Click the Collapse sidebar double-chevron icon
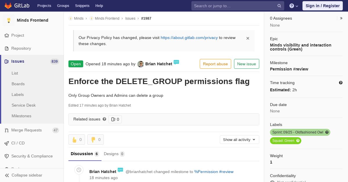The image size is (348, 182). (7, 175)
